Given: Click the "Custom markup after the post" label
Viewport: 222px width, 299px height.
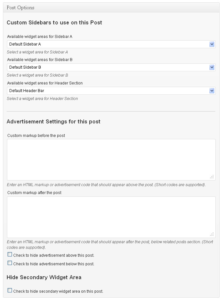Looking at the screenshot, I should coord(34,193).
